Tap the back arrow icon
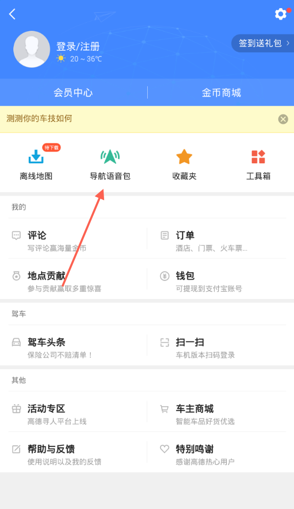 (x=12, y=14)
